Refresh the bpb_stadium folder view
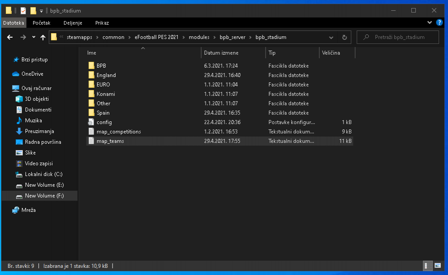This screenshot has width=448, height=275. tap(344, 37)
